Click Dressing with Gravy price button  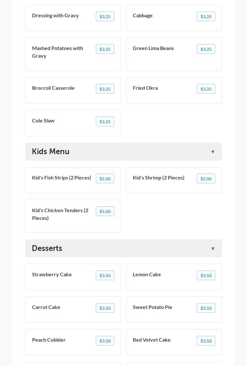[105, 17]
